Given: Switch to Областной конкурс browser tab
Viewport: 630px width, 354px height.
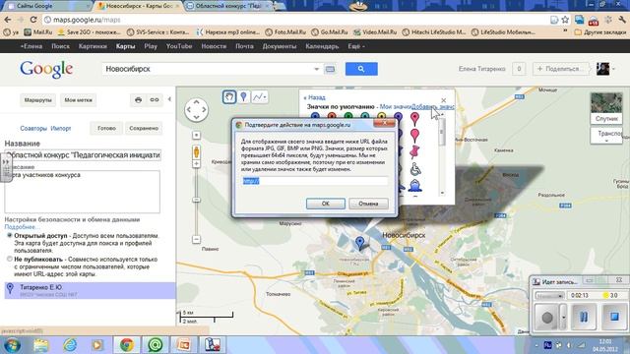Looking at the screenshot, I should pyautogui.click(x=229, y=6).
